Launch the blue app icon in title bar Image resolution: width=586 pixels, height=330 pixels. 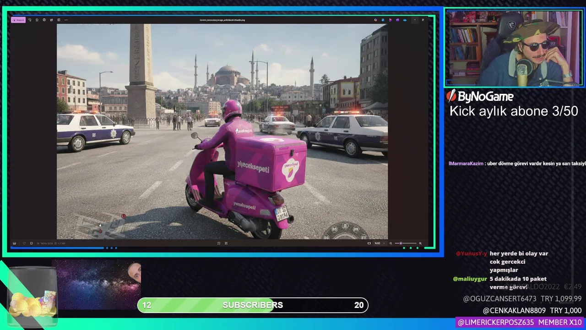(x=383, y=20)
